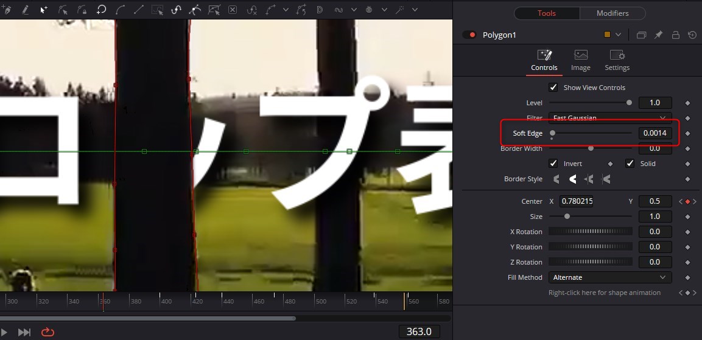Click the orange node color swatch

[x=607, y=35]
